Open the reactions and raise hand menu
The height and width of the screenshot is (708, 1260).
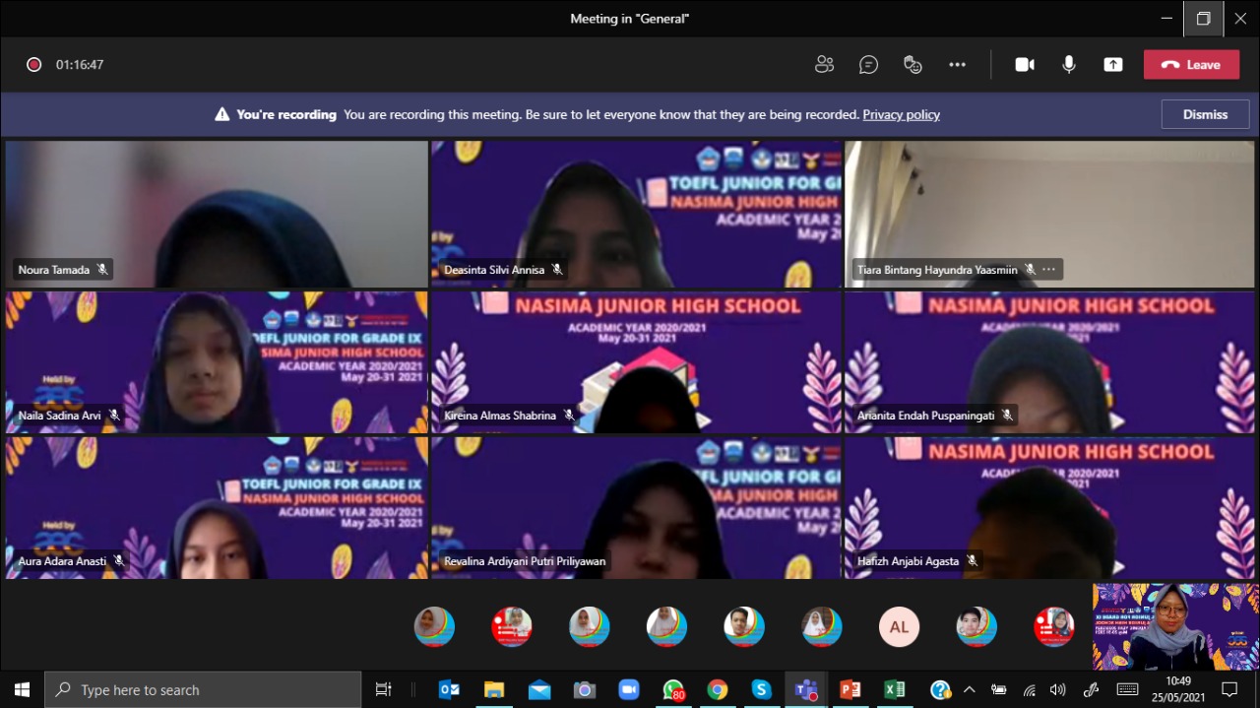point(913,65)
